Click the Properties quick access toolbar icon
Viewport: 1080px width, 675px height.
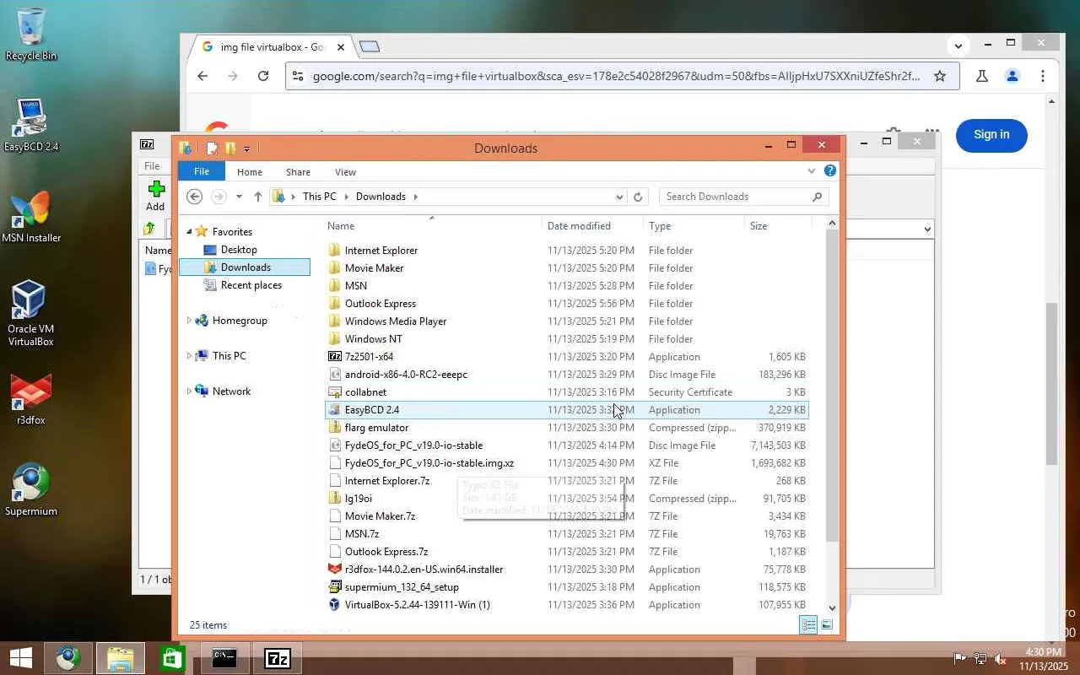(213, 148)
